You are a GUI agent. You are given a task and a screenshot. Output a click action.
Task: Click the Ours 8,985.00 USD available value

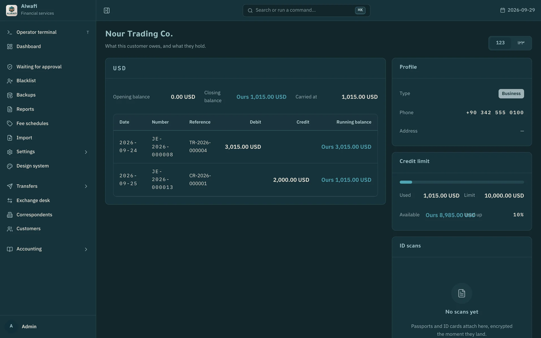point(450,215)
